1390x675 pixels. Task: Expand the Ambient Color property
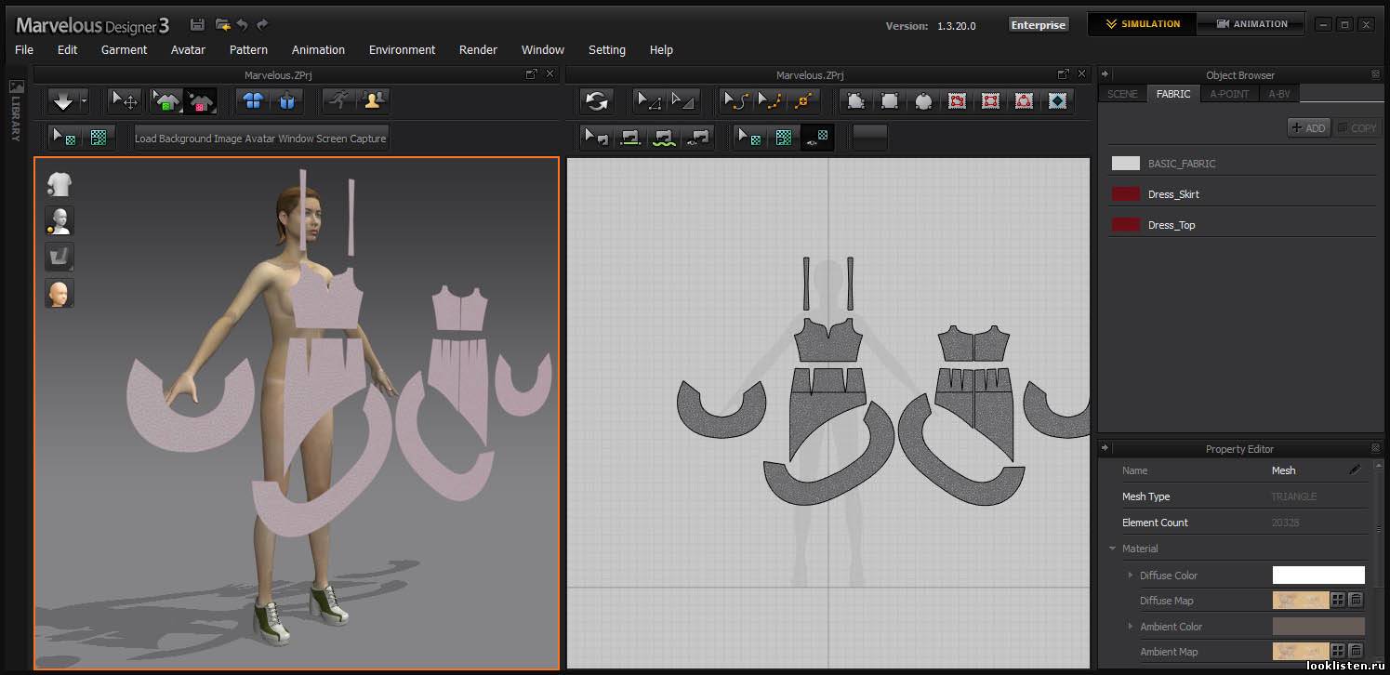[1131, 627]
